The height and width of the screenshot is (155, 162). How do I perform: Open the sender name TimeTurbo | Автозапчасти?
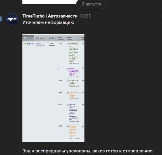pos(50,16)
